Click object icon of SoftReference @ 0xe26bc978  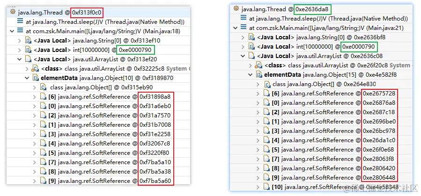click(x=266, y=131)
